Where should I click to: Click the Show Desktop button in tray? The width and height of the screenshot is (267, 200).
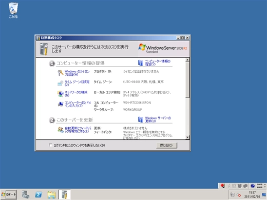[x=264, y=194]
